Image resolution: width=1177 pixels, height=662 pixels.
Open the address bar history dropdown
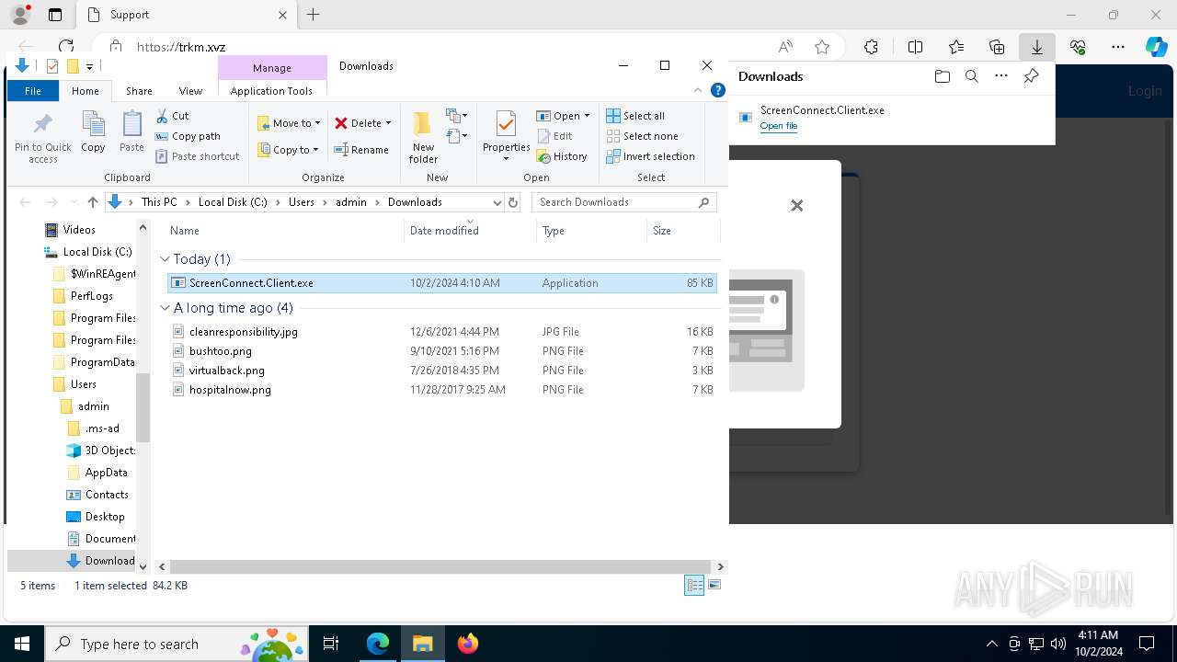(x=497, y=202)
